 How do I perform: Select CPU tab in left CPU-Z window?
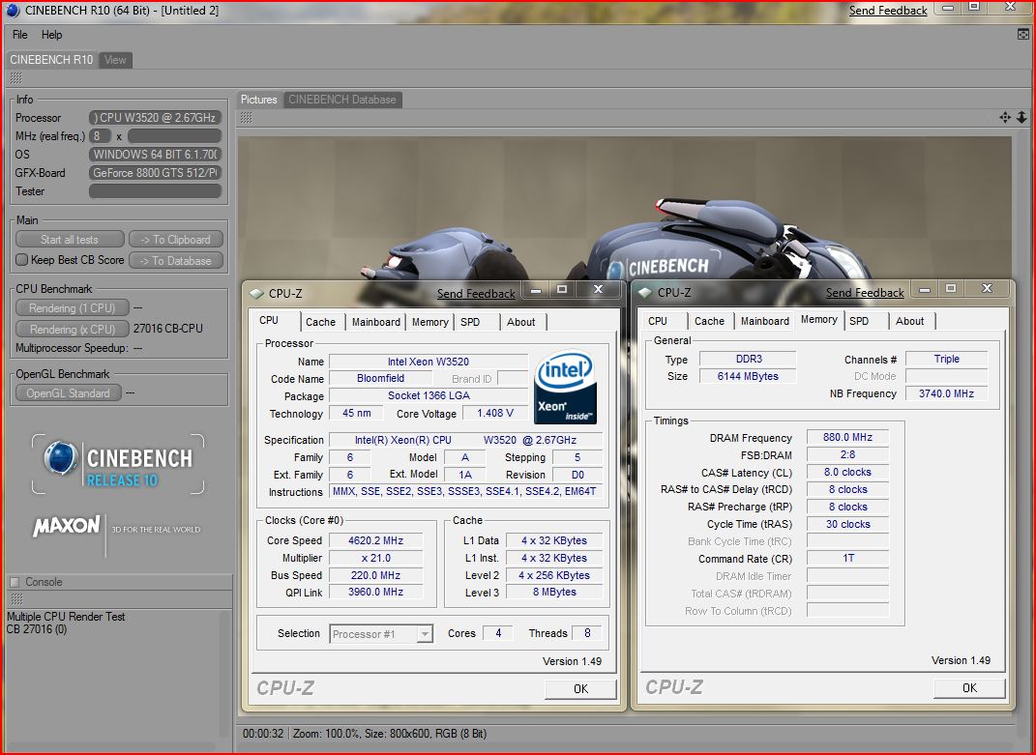click(x=269, y=320)
